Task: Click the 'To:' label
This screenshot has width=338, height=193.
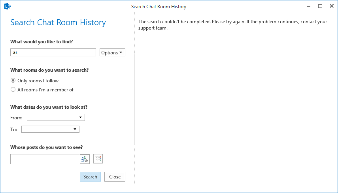Action: pyautogui.click(x=13, y=130)
